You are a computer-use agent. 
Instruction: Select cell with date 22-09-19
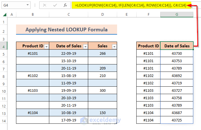pos(69,53)
